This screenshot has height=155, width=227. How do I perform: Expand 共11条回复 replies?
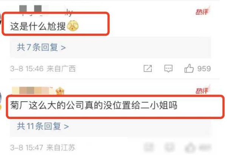(x=43, y=126)
